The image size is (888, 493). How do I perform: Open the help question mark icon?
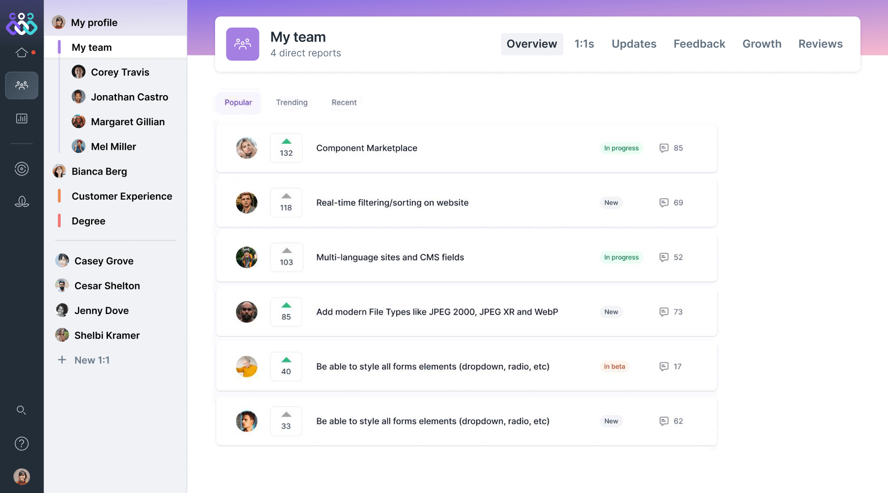[22, 444]
